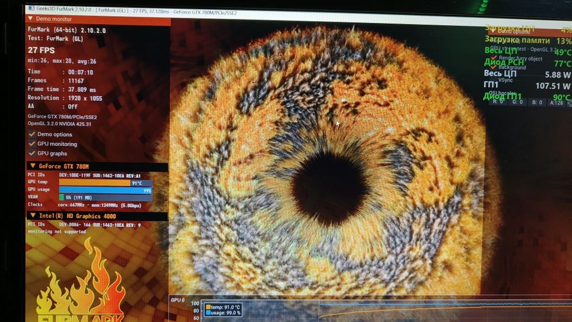The image size is (572, 322).
Task: Click the AA Off value
Action: click(x=73, y=106)
